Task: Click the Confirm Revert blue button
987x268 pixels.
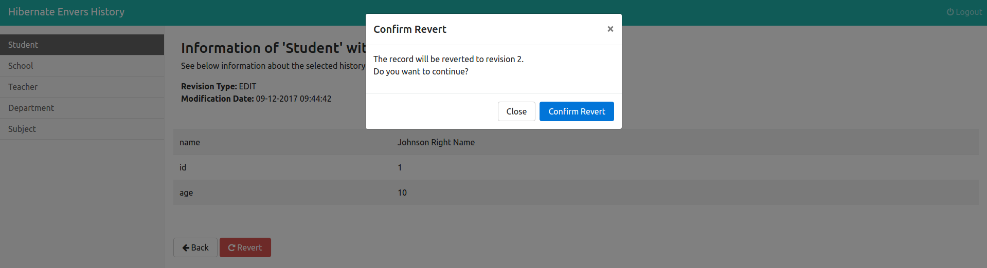Action: pyautogui.click(x=577, y=111)
